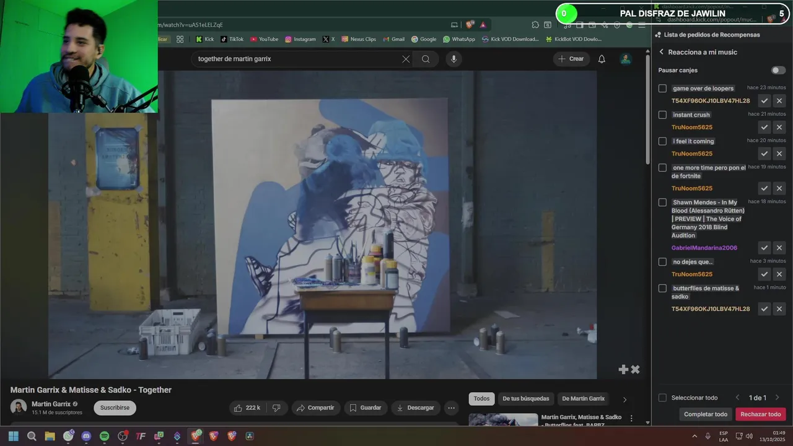793x446 pixels.
Task: Open more video actions ellipsis
Action: pos(451,408)
